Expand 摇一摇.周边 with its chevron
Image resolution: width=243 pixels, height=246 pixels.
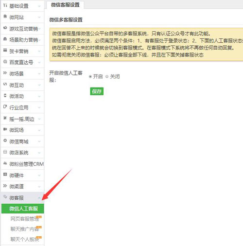tap(39, 119)
